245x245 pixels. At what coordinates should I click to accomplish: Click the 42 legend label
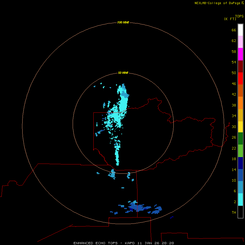point(234,94)
